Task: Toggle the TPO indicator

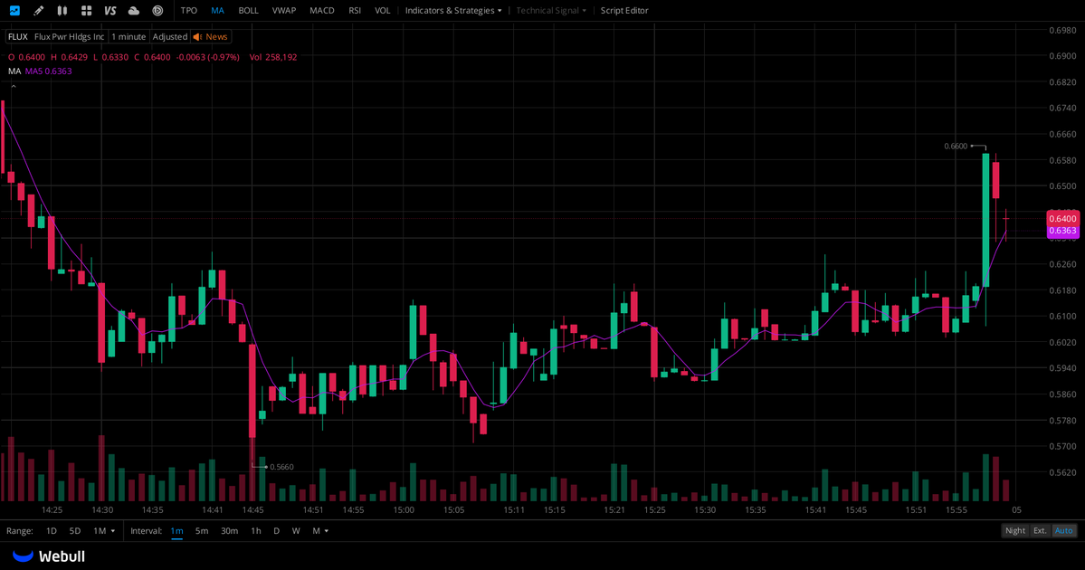Action: coord(188,10)
